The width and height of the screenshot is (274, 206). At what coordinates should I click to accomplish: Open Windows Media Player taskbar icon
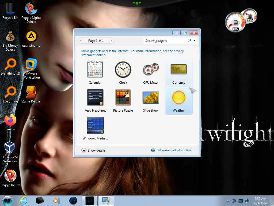pyautogui.click(x=56, y=201)
